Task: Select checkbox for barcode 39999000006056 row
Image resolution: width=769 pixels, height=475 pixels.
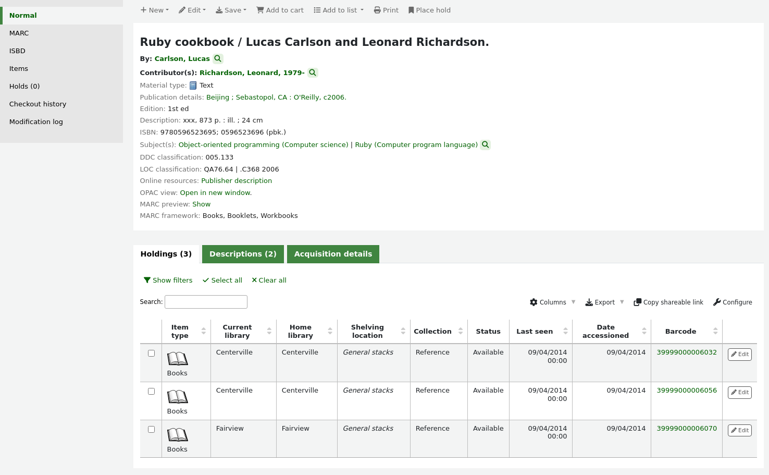Action: tap(151, 392)
